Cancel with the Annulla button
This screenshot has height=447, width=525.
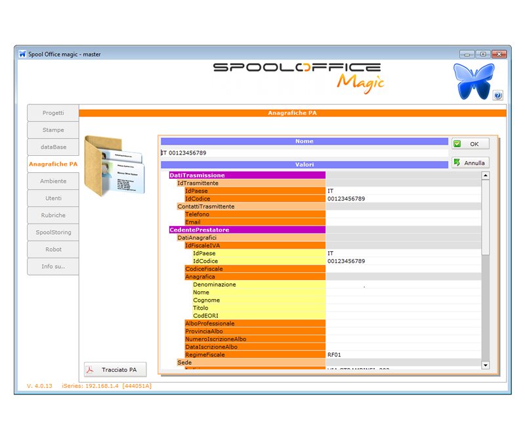tap(471, 163)
